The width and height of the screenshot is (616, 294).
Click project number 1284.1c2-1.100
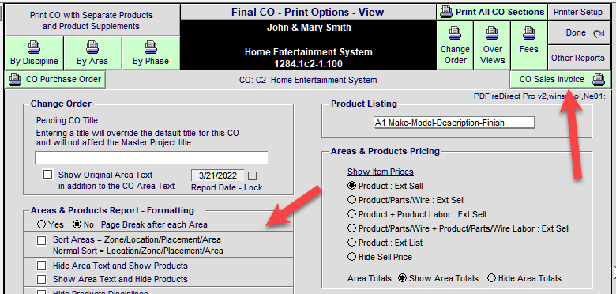click(x=309, y=64)
